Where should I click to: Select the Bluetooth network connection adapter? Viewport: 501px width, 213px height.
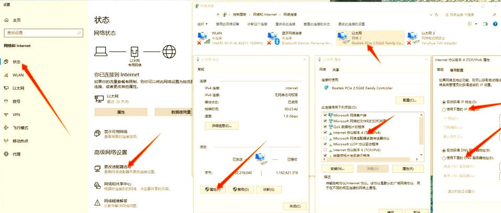(x=294, y=38)
